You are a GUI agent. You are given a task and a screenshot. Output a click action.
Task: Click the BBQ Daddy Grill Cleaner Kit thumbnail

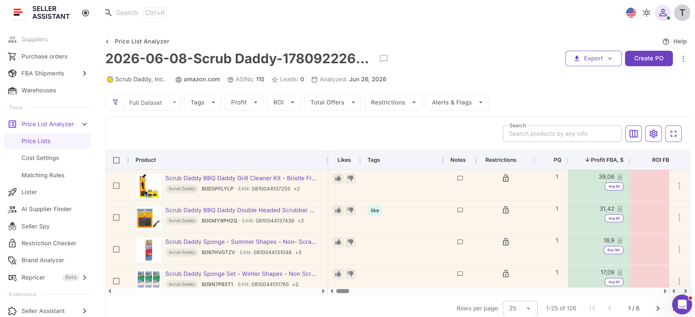click(x=149, y=186)
